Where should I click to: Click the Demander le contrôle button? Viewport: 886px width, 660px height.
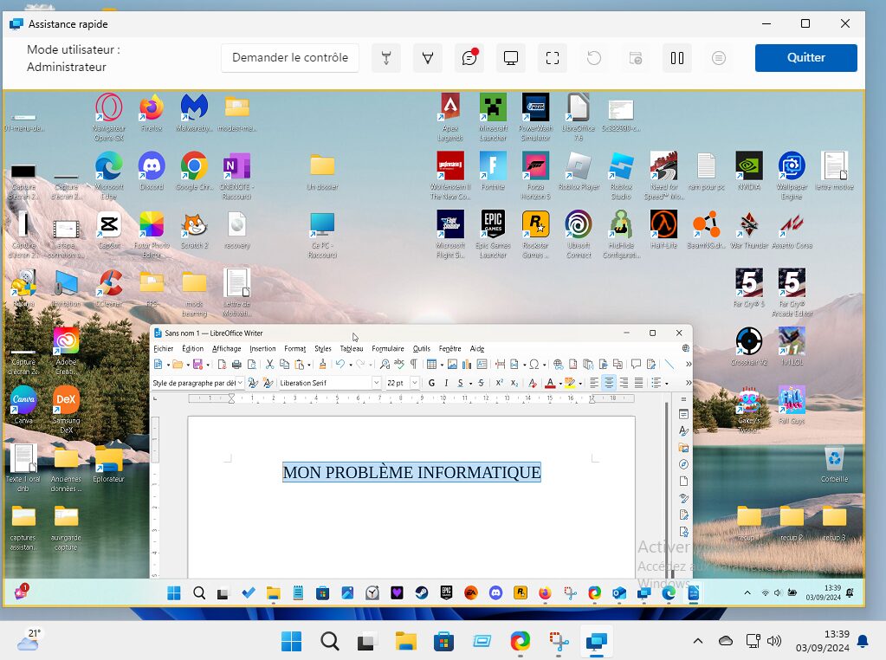click(x=290, y=58)
